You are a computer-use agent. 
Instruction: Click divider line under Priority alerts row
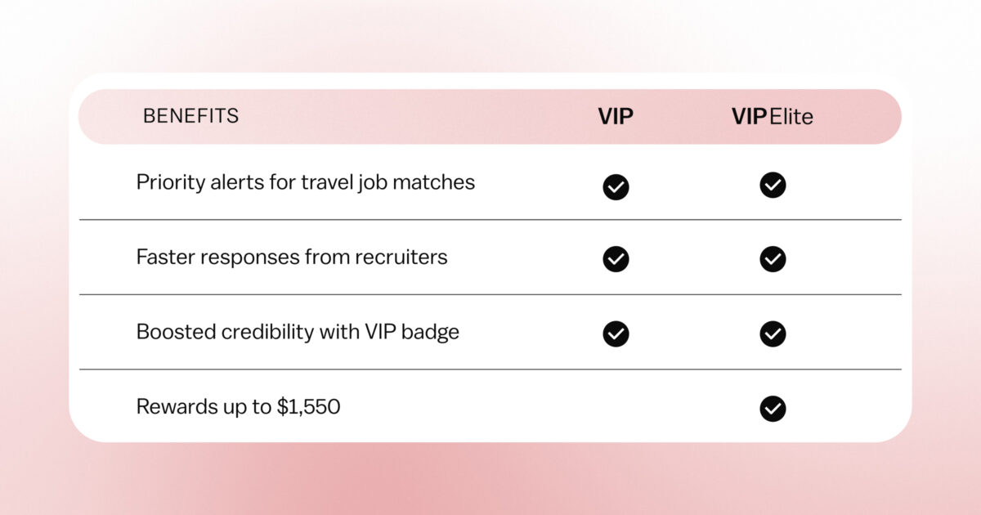tap(490, 220)
